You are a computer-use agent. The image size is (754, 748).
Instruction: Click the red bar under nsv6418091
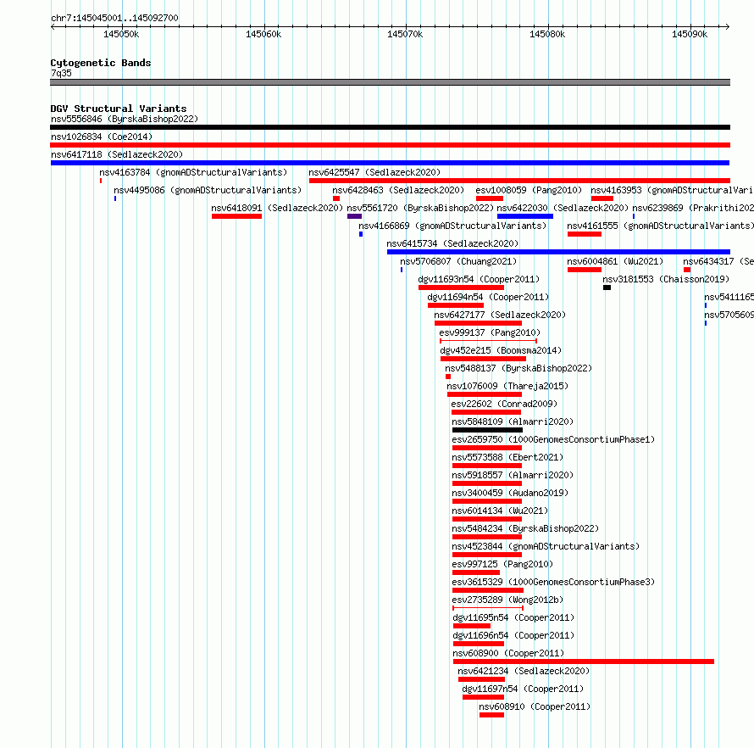[236, 216]
